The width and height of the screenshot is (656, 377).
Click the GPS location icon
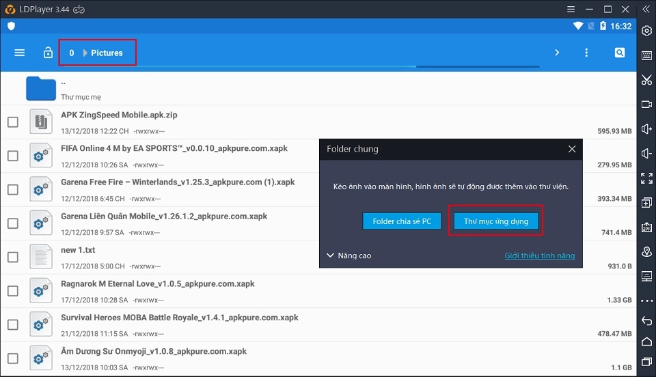(646, 252)
